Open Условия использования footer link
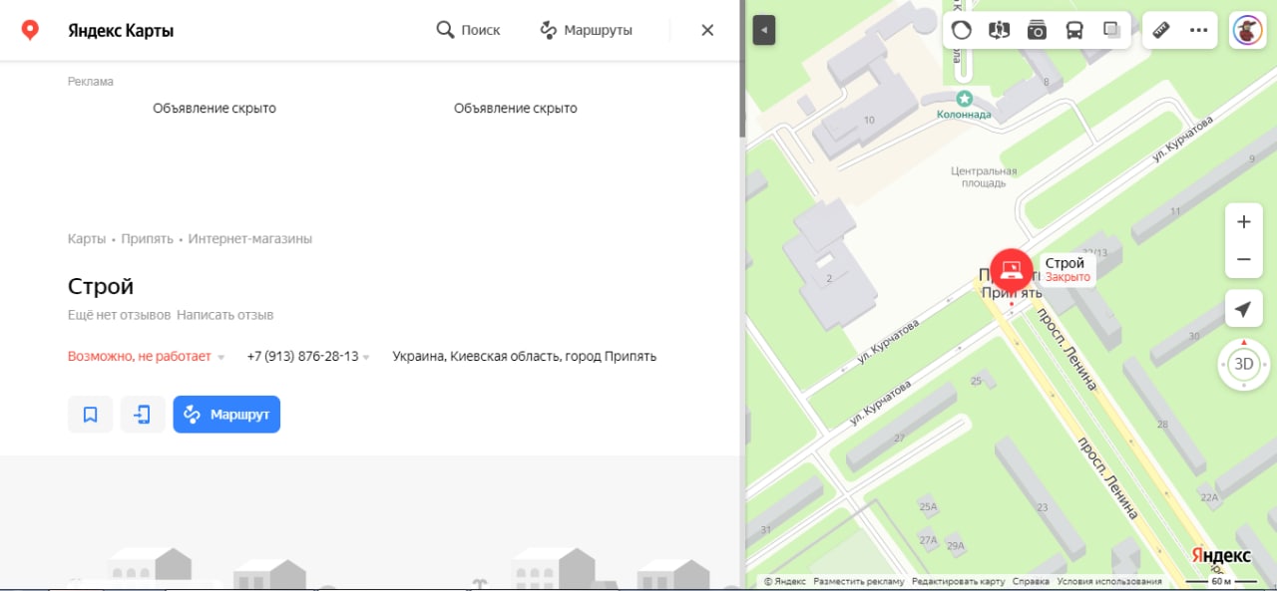This screenshot has height=591, width=1277. coord(1109,582)
